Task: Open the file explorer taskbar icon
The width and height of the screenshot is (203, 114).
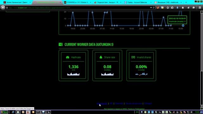Action: 18,112
